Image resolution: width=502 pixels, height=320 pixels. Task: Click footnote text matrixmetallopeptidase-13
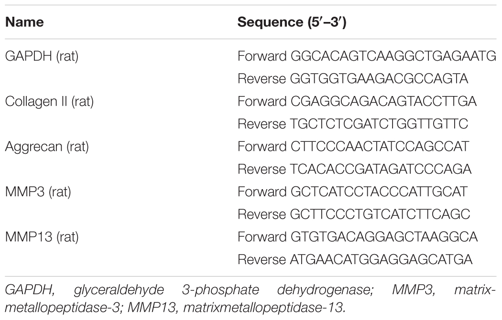click(265, 308)
